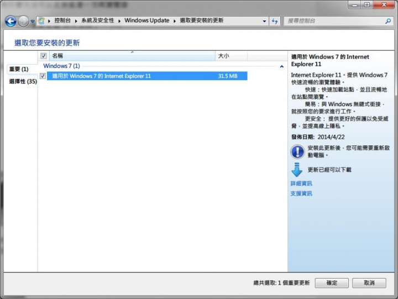Click the greyed Forward arrow button

23,21
